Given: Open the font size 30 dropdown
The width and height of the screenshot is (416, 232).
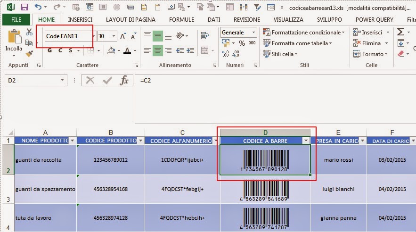Looking at the screenshot, I should 114,36.
